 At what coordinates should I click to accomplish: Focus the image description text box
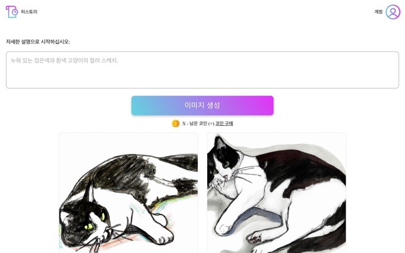pyautogui.click(x=202, y=70)
